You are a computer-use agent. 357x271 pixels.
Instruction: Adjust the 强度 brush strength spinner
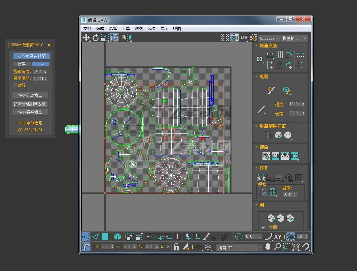304,104
